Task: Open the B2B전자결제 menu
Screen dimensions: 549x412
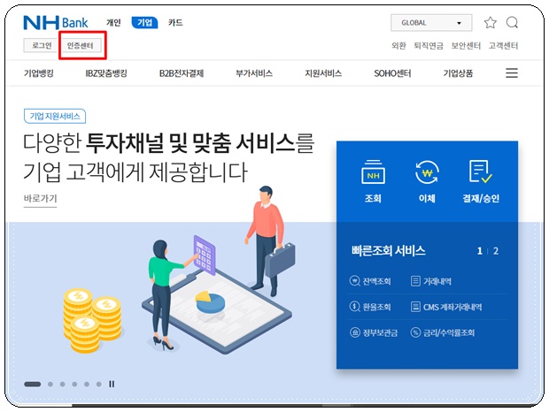Action: [x=182, y=73]
